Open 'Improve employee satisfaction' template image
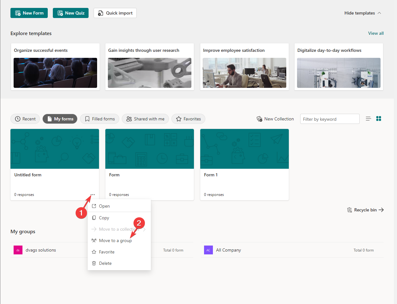The width and height of the screenshot is (397, 304). 245,73
